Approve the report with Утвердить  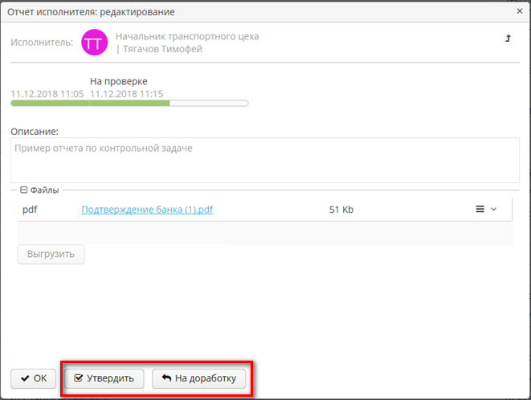(104, 378)
